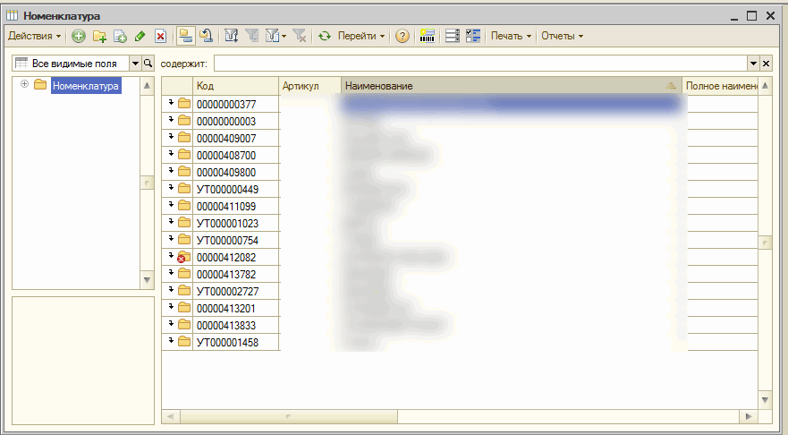The height and width of the screenshot is (435, 788).
Task: Open Help with the question mark icon
Action: (x=402, y=37)
